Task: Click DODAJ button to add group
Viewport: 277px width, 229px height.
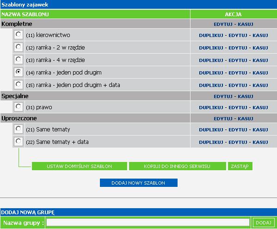Action: click(x=264, y=223)
